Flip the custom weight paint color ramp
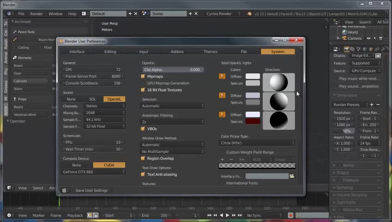The height and width of the screenshot is (222, 392). 241,160
